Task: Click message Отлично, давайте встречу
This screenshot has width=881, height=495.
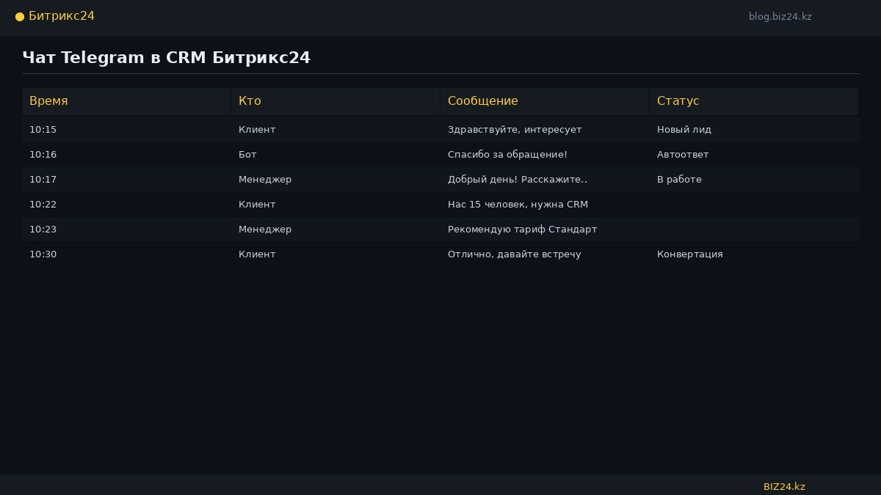Action: coord(515,254)
